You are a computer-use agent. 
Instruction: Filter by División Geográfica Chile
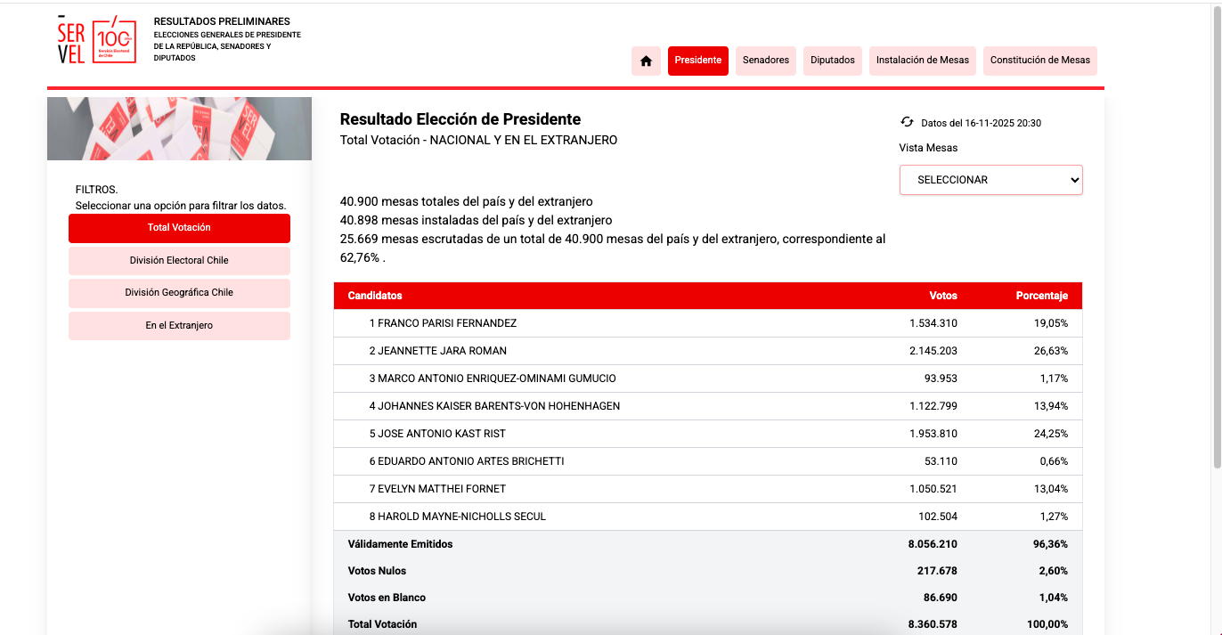179,293
